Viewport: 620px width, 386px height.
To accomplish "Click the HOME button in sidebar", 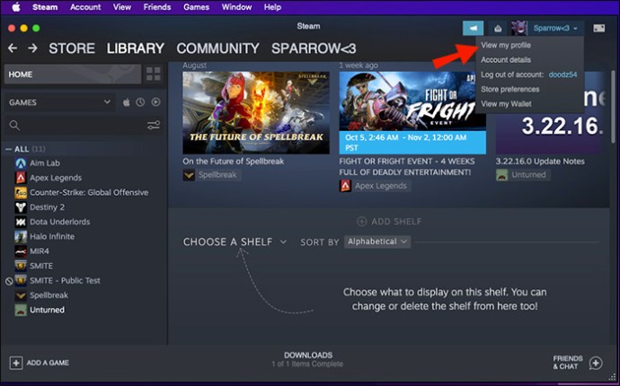I will click(73, 74).
